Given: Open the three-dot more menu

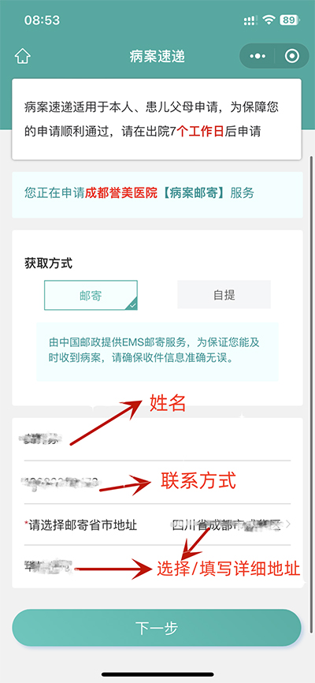Looking at the screenshot, I should coord(258,56).
